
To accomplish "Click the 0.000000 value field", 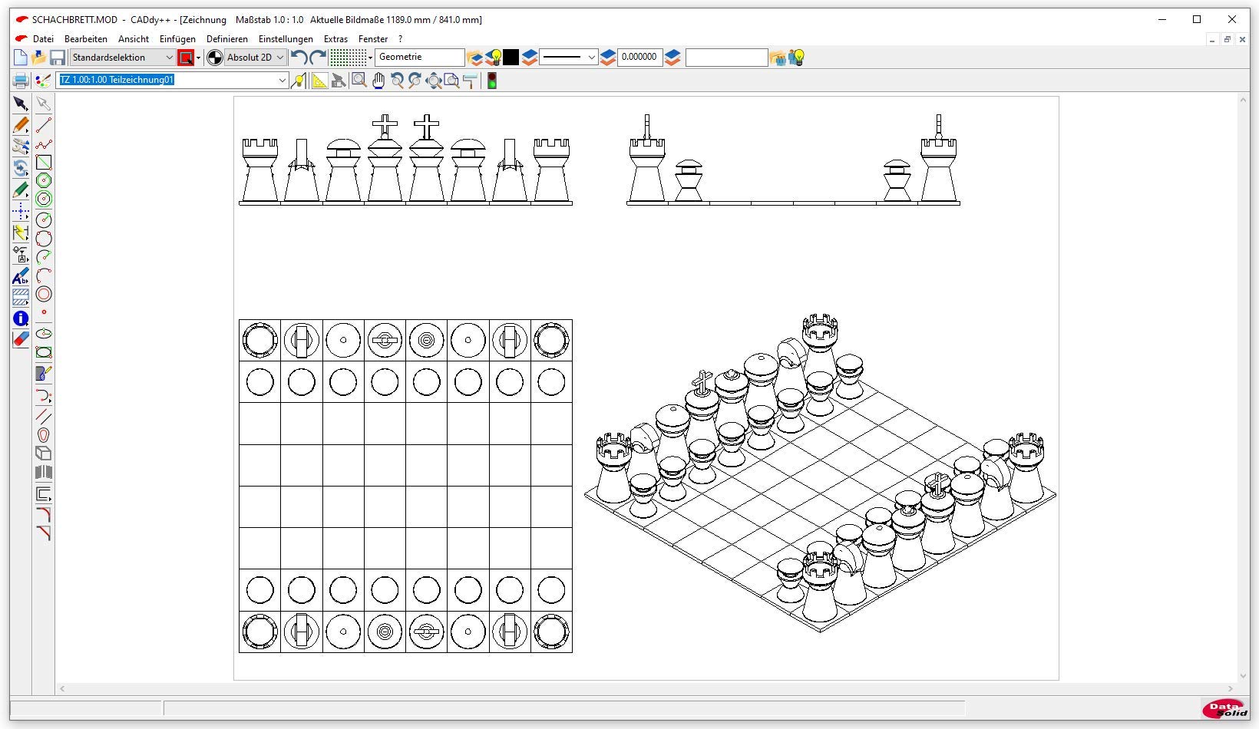I will tap(639, 58).
